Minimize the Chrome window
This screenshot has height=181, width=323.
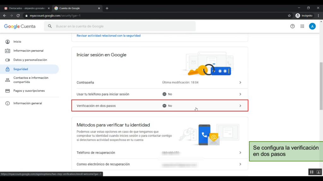pyautogui.click(x=299, y=8)
